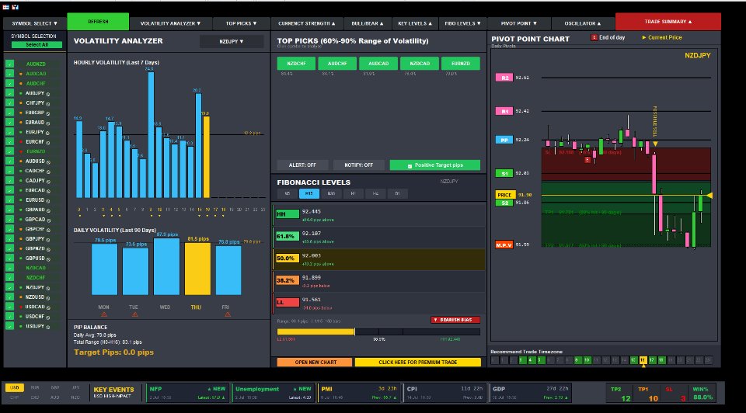
Task: Select the USD currency tab in key events
Action: click(14, 388)
